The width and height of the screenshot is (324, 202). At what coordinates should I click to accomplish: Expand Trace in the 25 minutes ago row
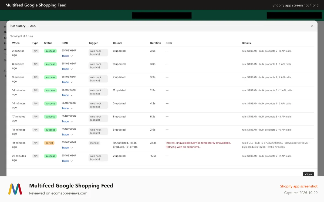[x=67, y=161]
